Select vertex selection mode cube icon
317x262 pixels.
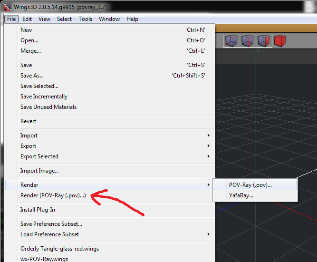coord(231,41)
